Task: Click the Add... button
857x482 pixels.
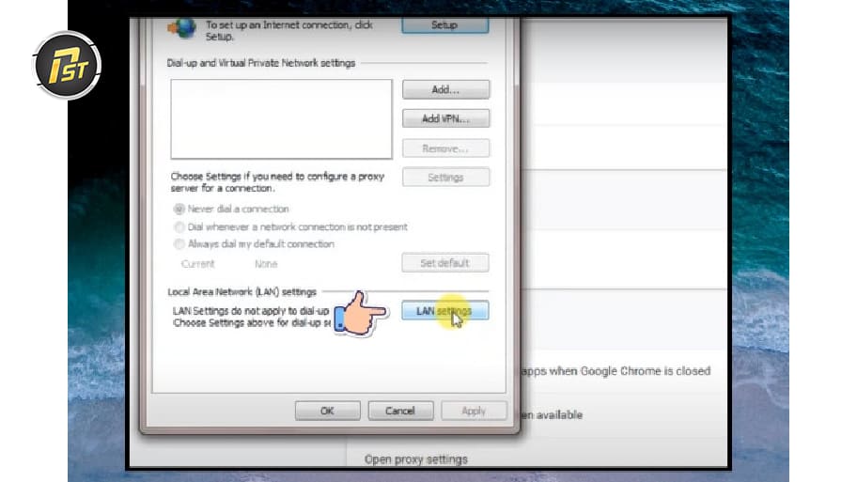Action: click(446, 89)
